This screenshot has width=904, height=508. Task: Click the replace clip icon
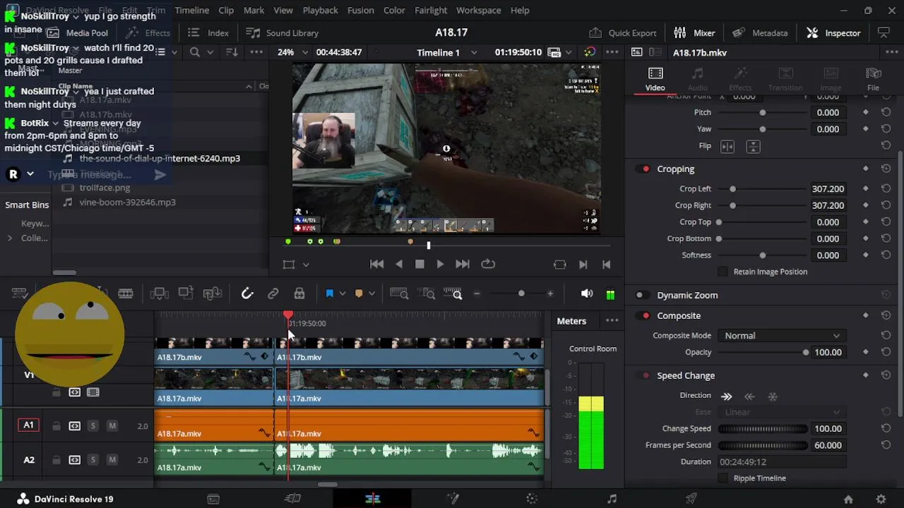tap(213, 294)
